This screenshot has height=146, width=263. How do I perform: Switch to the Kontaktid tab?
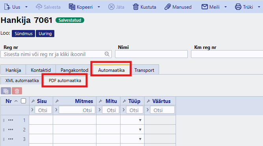(x=41, y=70)
